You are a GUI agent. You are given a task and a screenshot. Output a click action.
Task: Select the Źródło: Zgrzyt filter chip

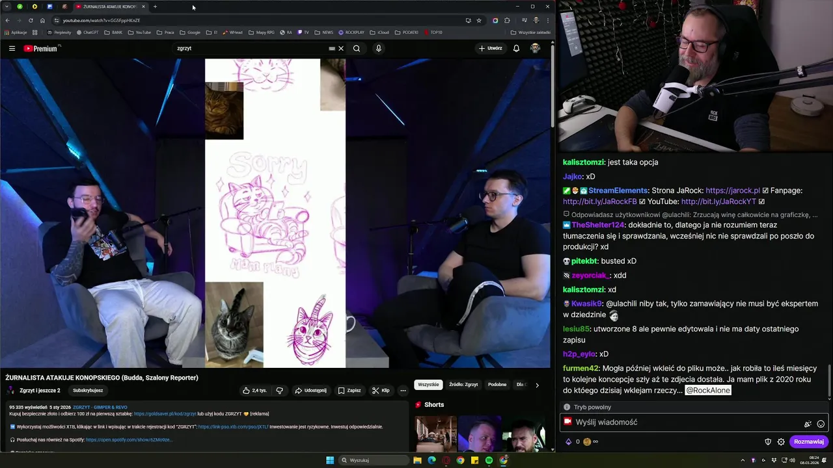tap(463, 385)
